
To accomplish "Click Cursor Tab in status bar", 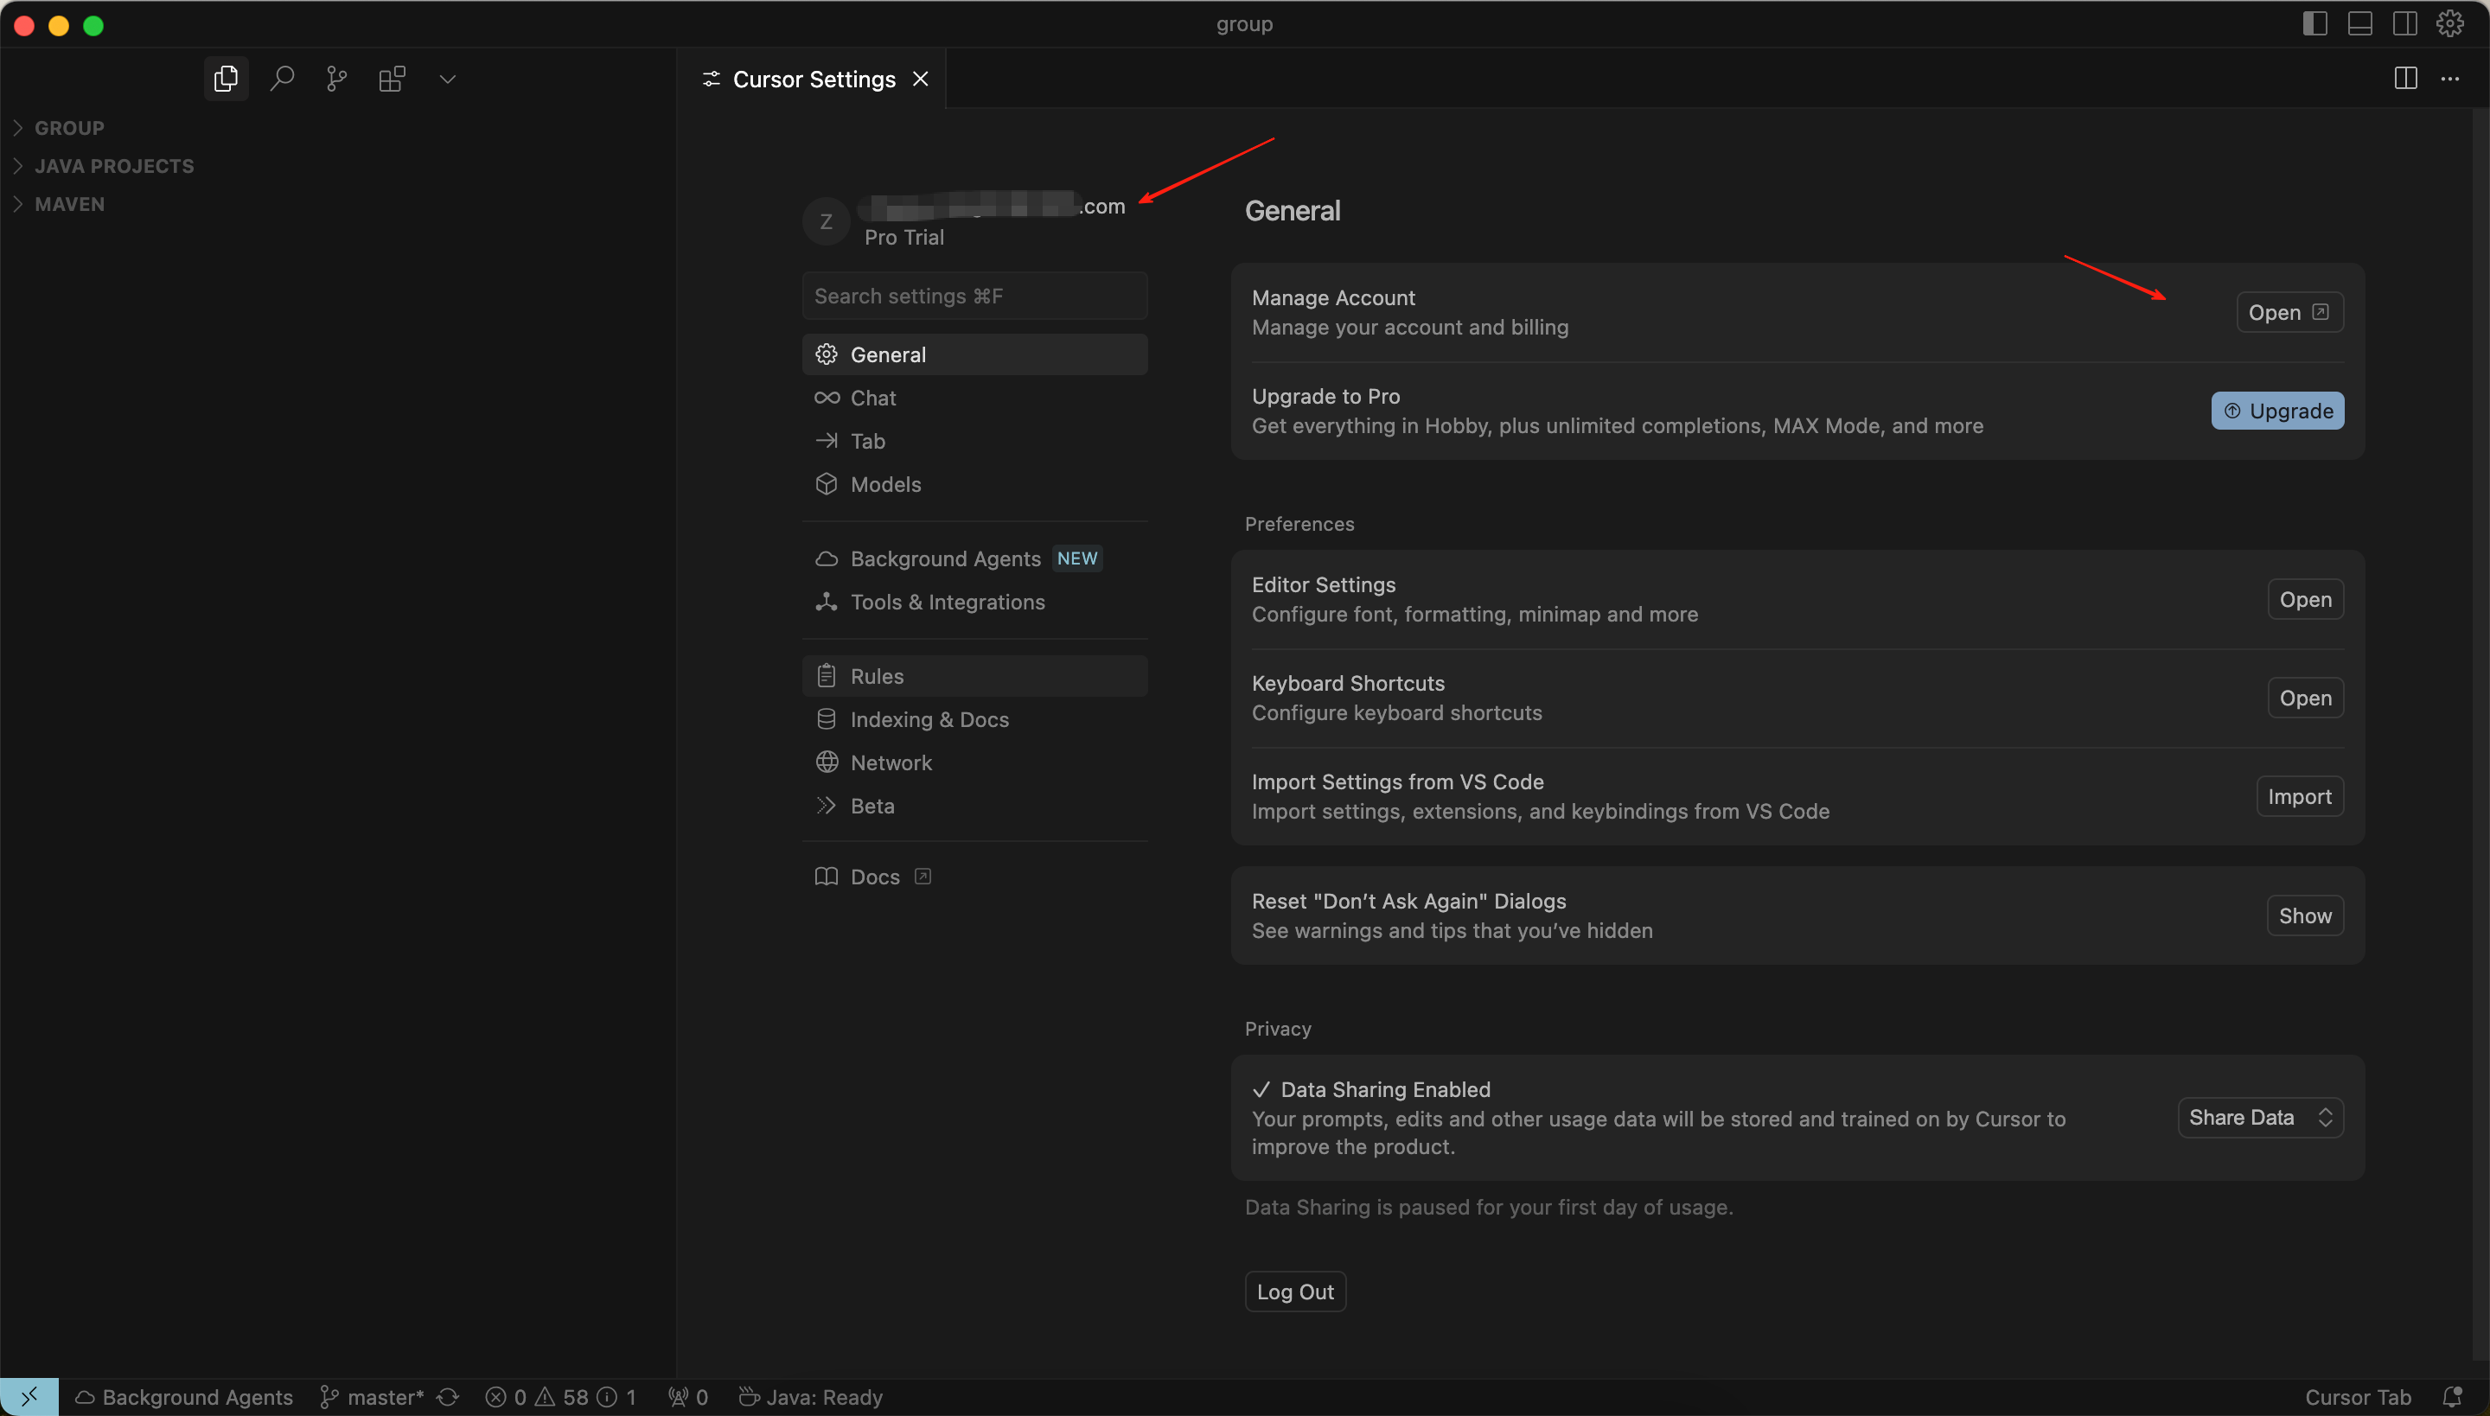I will coord(2358,1398).
